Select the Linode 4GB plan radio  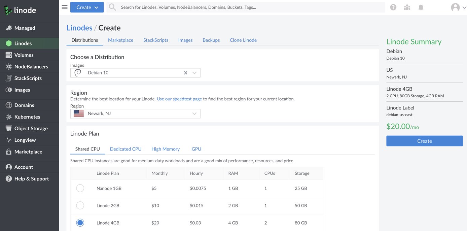pyautogui.click(x=80, y=223)
